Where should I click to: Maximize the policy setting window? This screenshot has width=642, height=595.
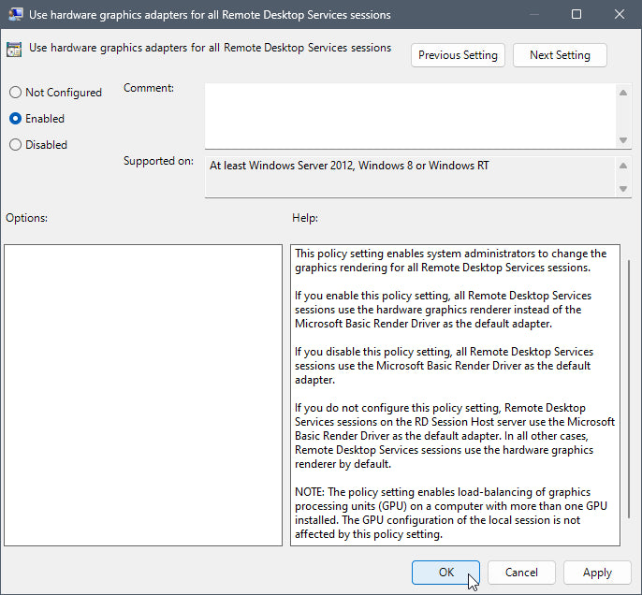click(x=576, y=15)
